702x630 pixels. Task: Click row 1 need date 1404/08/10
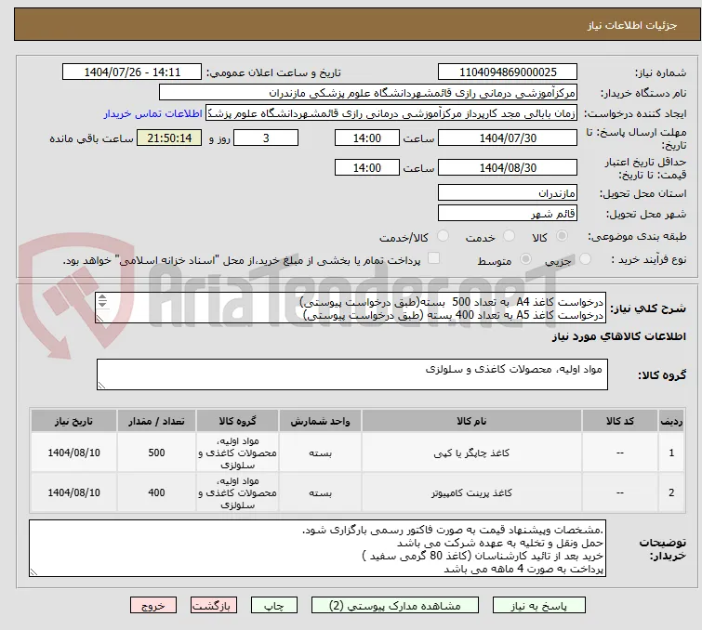(x=73, y=453)
